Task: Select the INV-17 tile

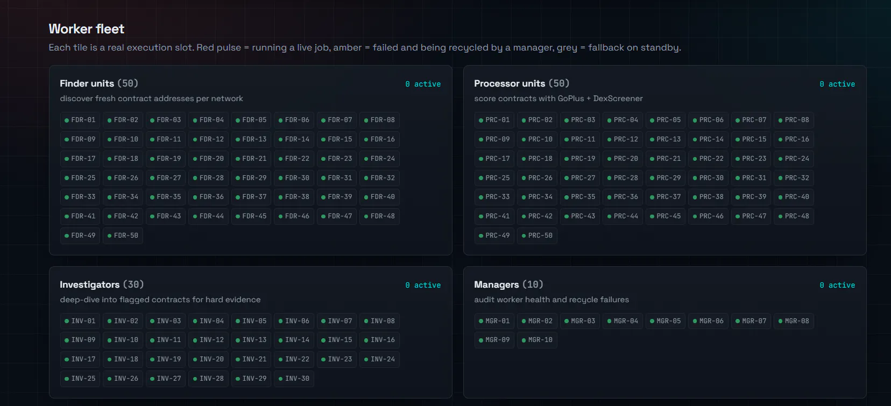Action: tap(80, 359)
